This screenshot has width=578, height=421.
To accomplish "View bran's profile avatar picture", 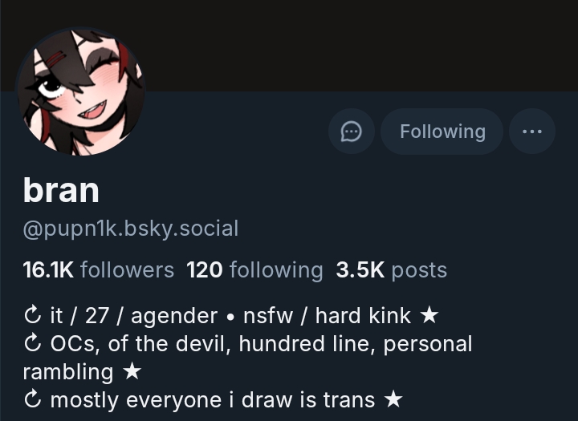I will (x=80, y=91).
